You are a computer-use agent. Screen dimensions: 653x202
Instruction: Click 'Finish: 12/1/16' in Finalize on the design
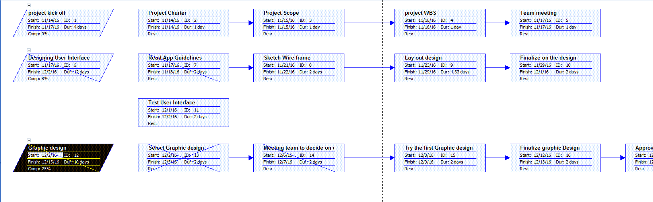click(x=534, y=72)
